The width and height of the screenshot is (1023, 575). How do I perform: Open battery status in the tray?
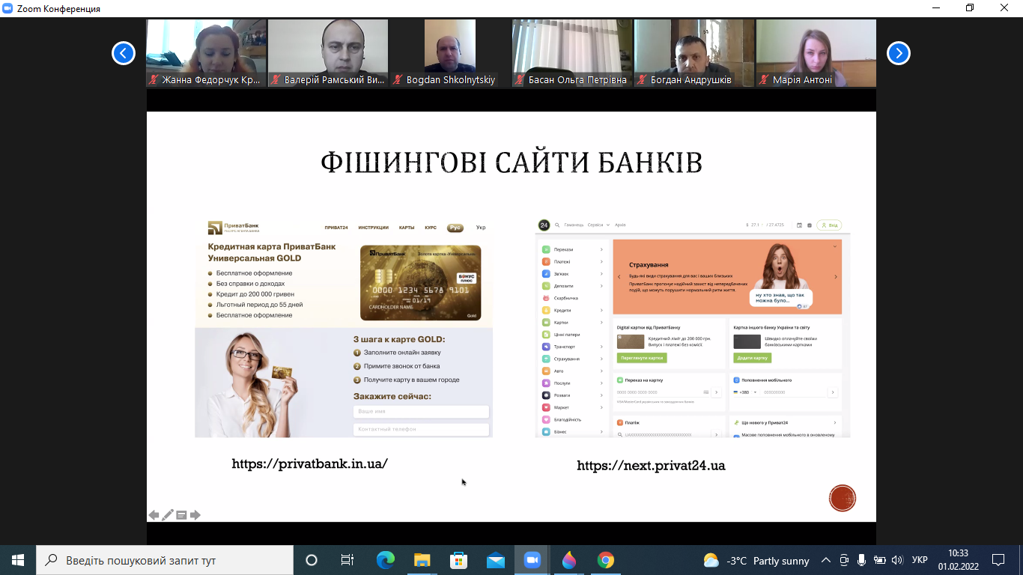[880, 560]
